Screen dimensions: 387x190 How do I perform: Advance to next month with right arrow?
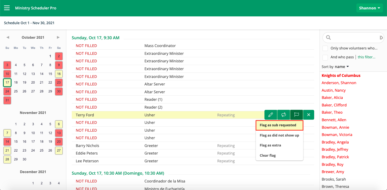[58, 37]
